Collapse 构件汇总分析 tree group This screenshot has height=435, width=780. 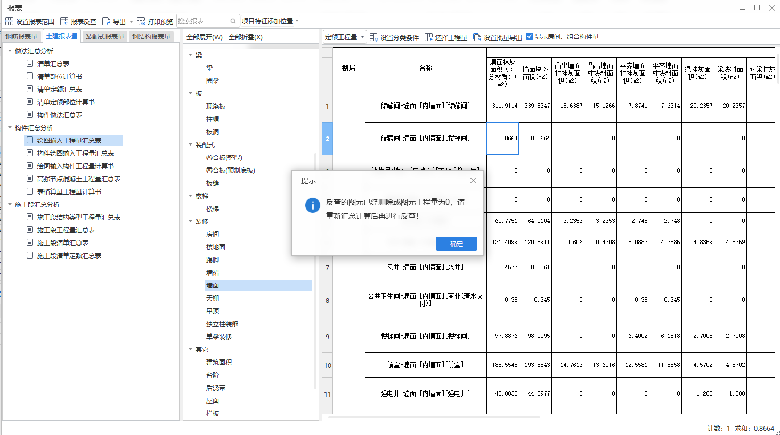(10, 127)
